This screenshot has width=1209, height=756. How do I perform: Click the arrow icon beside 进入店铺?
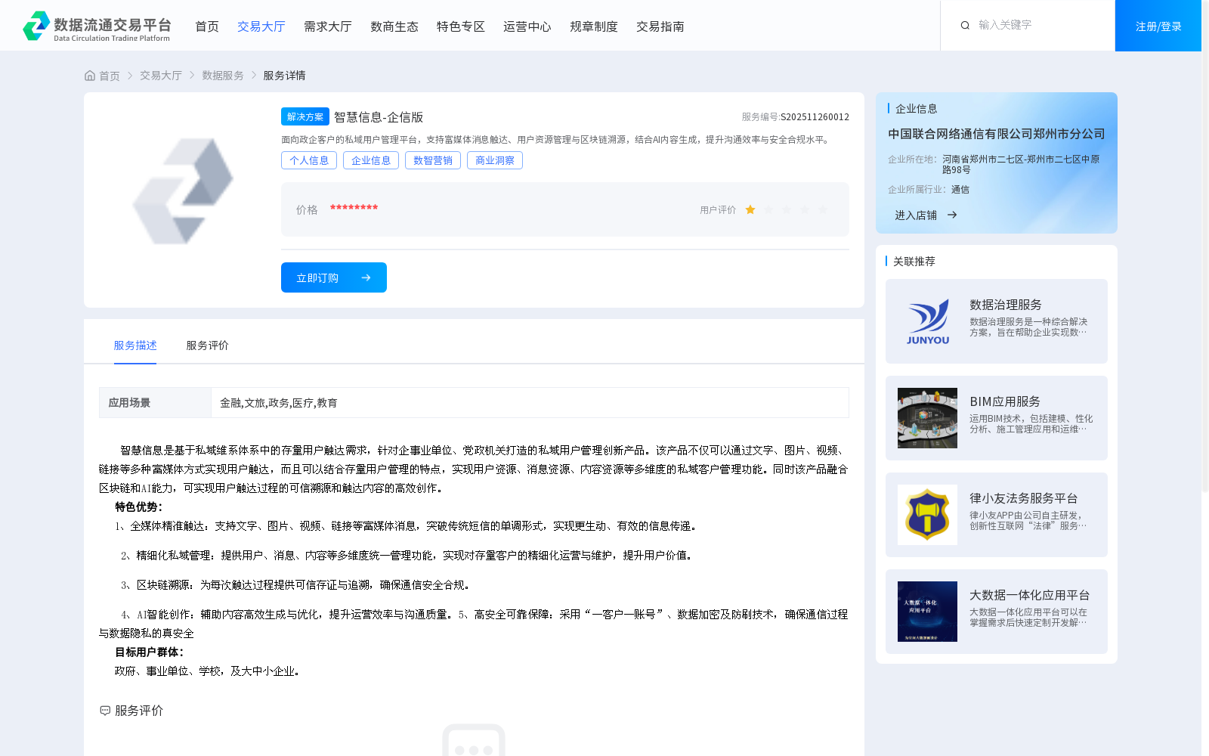952,215
